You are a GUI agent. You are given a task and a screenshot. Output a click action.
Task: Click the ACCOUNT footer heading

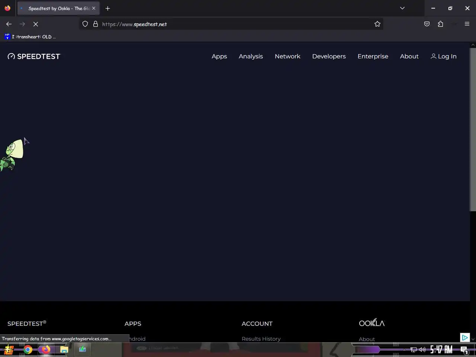coord(257,324)
